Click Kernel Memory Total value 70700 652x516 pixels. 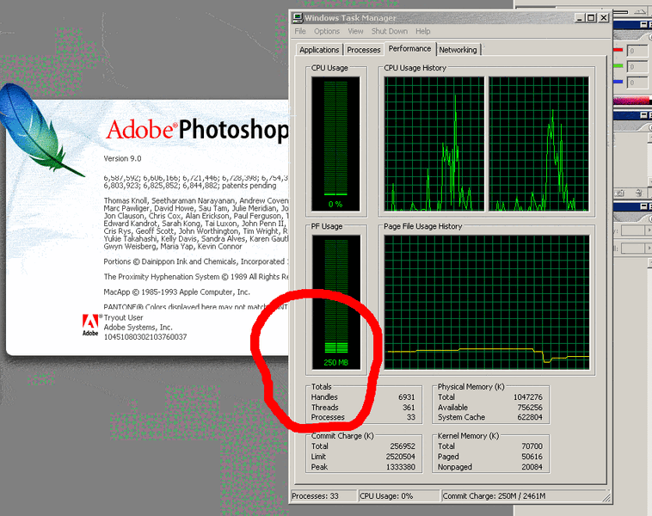click(x=532, y=446)
